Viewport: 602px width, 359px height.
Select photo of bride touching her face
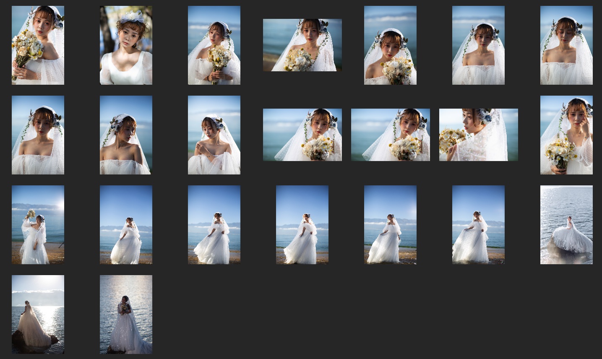[566, 135]
